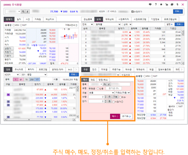Click pink '1' segment in 등락 bar
This screenshot has width=188, height=155.
[x=16, y=79]
